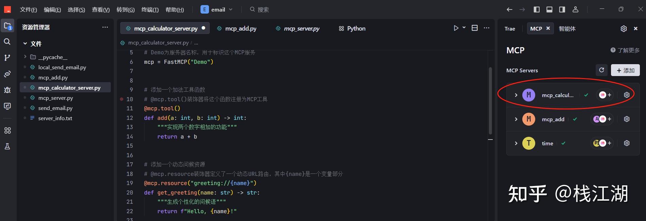646x221 pixels.
Task: Click the purple M avatar of mcp_calcul...
Action: coord(529,95)
